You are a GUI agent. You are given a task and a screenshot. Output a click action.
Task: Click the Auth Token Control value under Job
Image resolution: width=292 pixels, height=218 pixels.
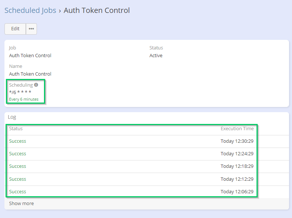[x=30, y=56]
